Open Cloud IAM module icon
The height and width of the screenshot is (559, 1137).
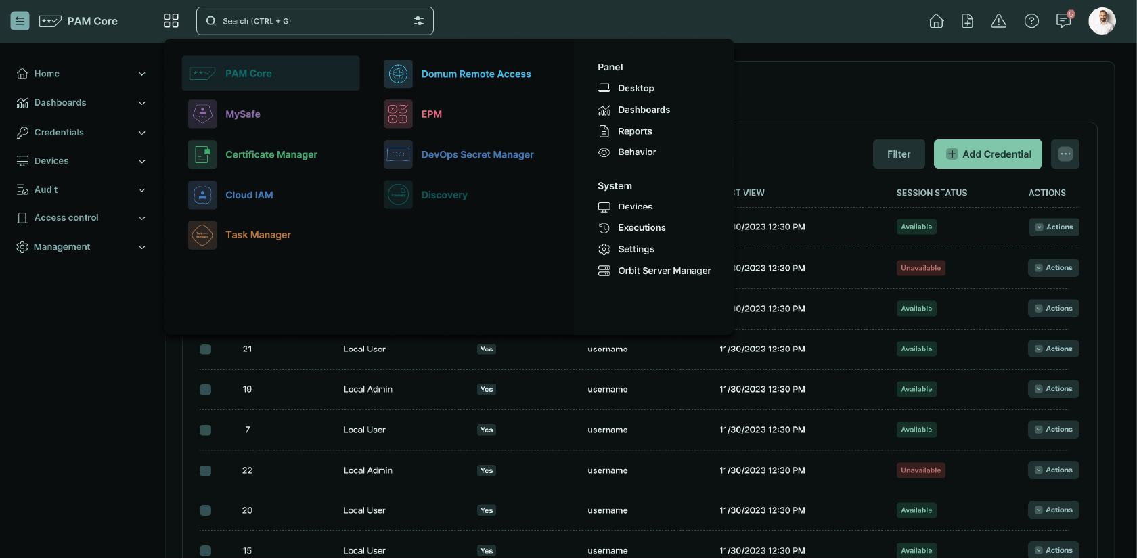pyautogui.click(x=202, y=195)
